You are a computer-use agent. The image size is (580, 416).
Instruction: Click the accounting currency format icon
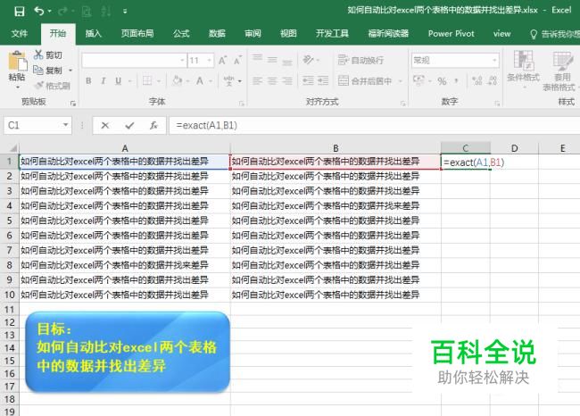(418, 80)
